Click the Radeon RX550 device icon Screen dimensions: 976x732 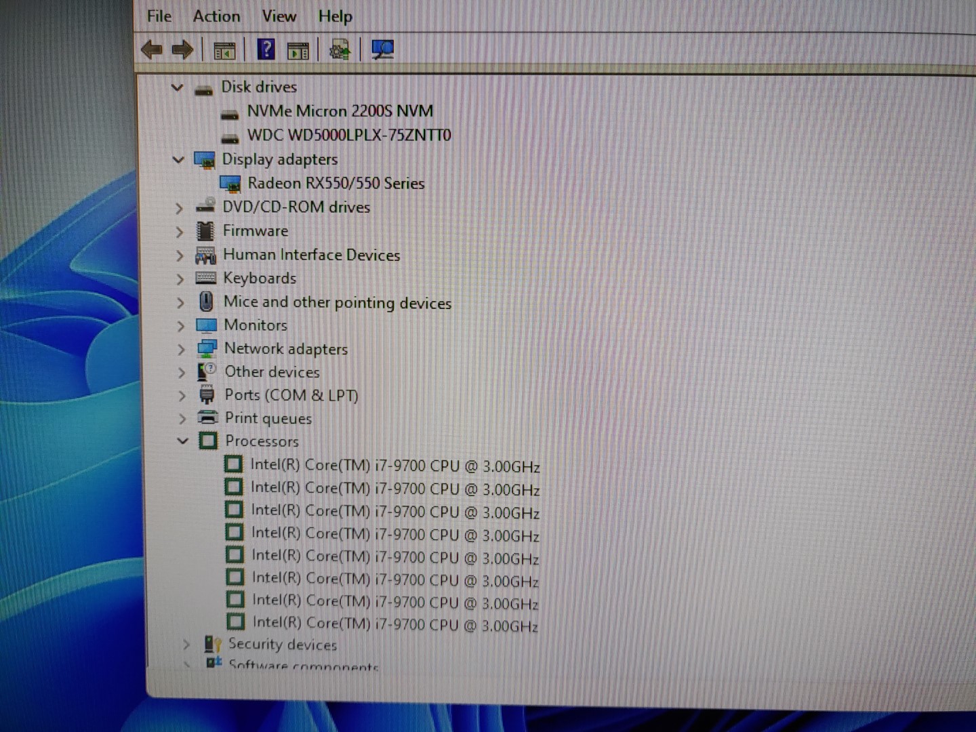[230, 184]
